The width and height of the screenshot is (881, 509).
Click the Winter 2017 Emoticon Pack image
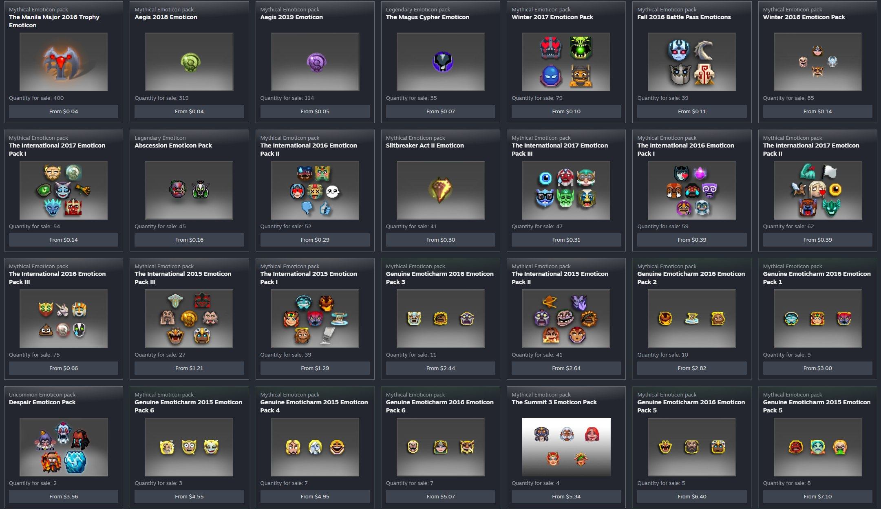click(x=566, y=62)
